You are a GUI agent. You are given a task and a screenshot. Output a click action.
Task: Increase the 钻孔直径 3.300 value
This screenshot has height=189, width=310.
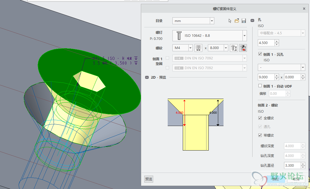(x=303, y=164)
